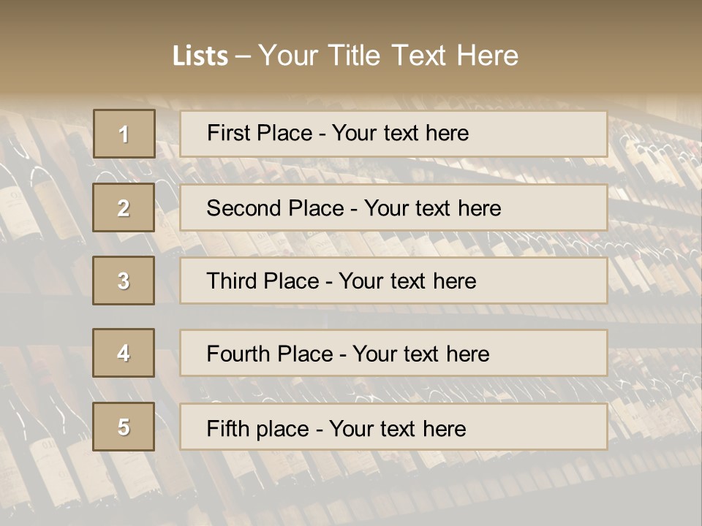Click the bold word "Lists" in title
This screenshot has width=702, height=526.
pyautogui.click(x=200, y=56)
